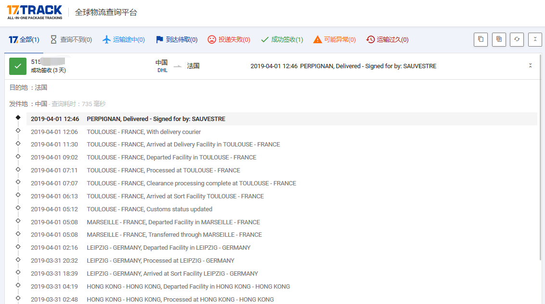Open the 查询不到(0) not found filter

click(x=71, y=40)
